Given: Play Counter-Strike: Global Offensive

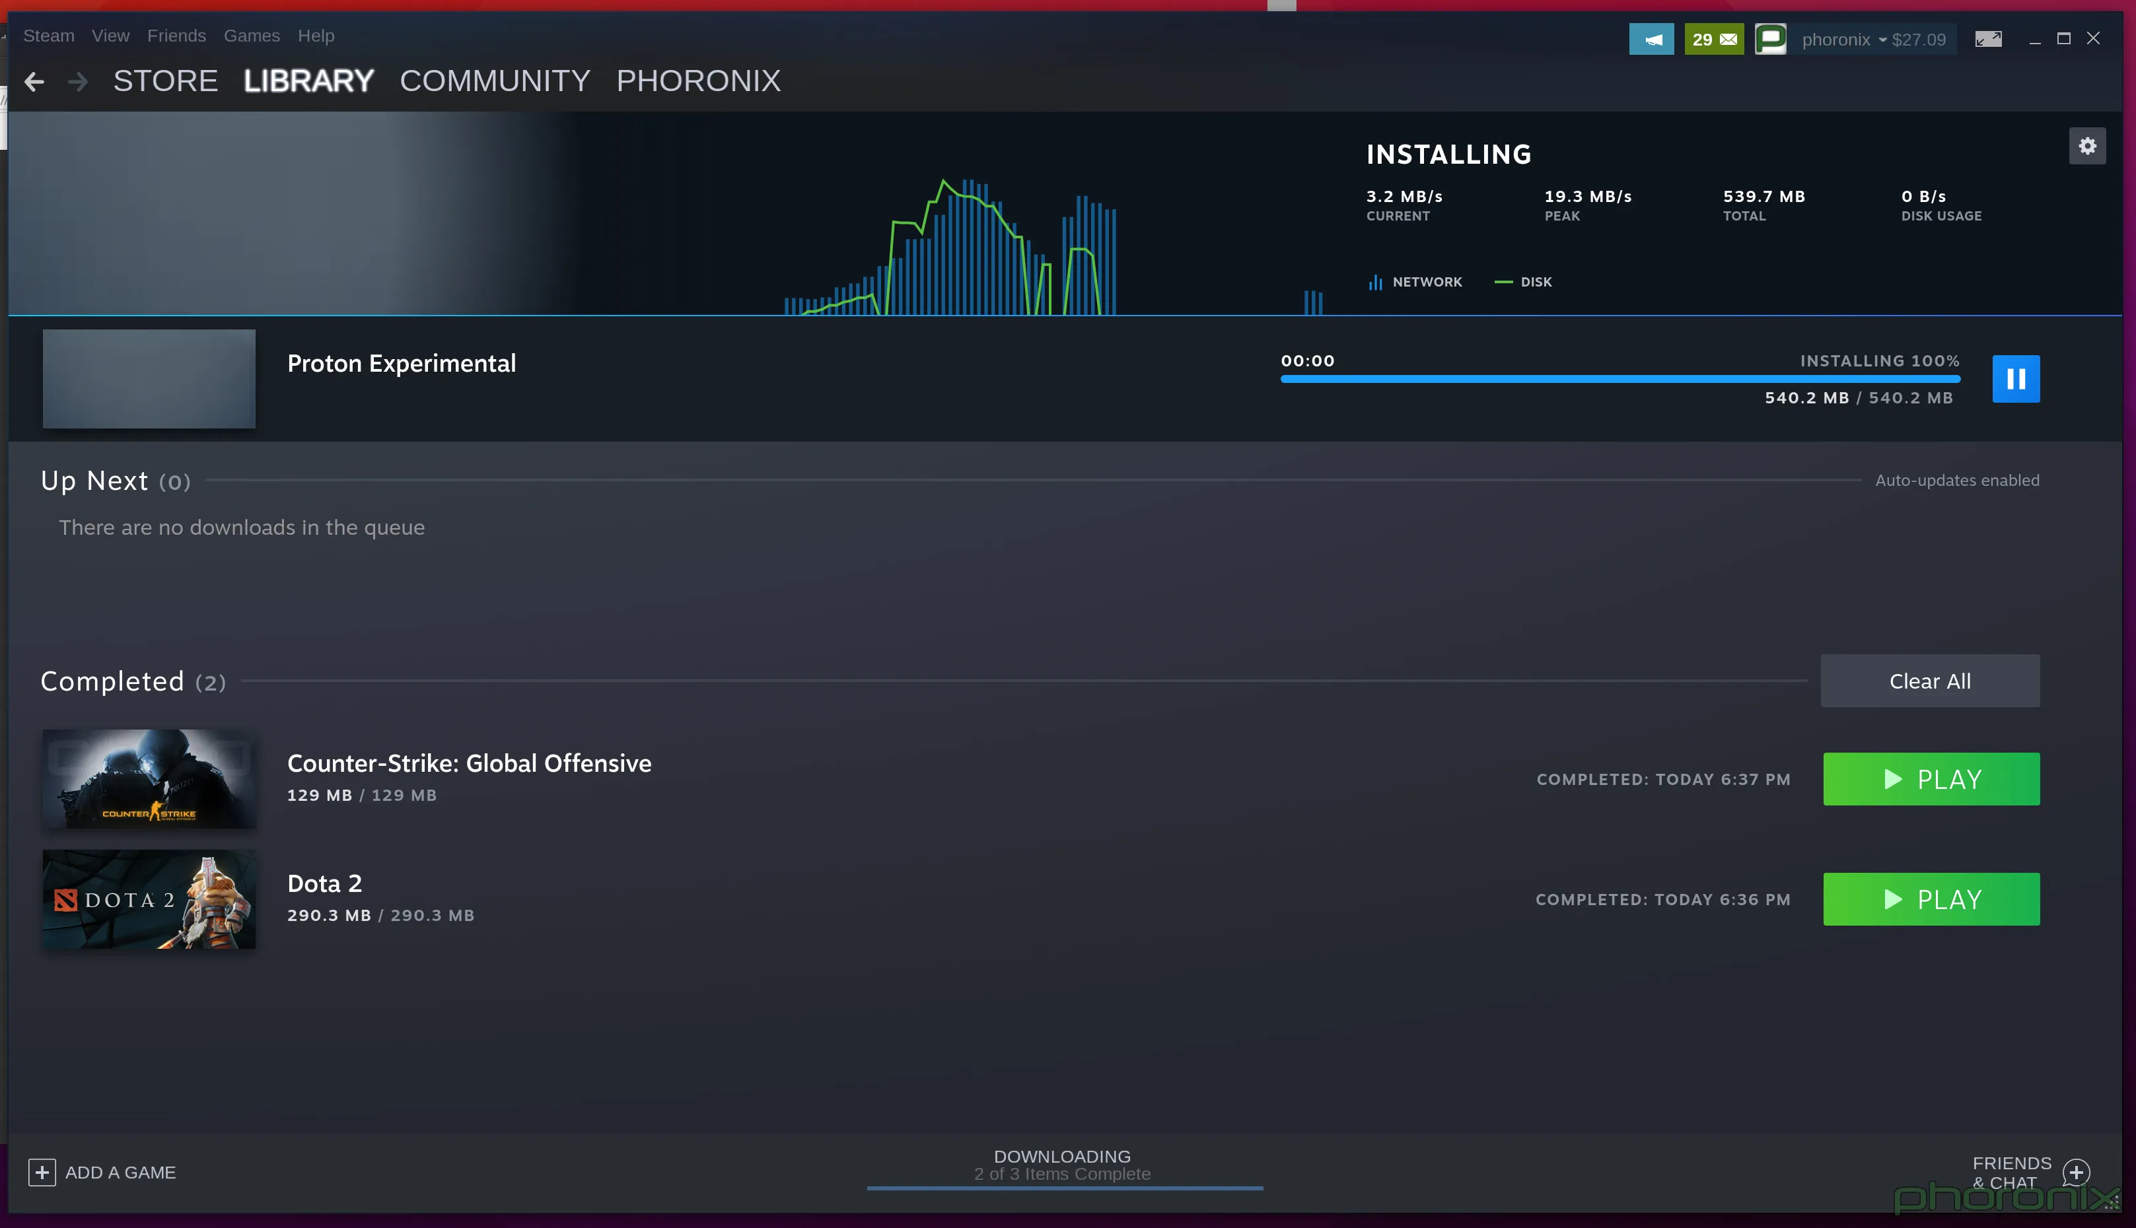Looking at the screenshot, I should 1931,778.
